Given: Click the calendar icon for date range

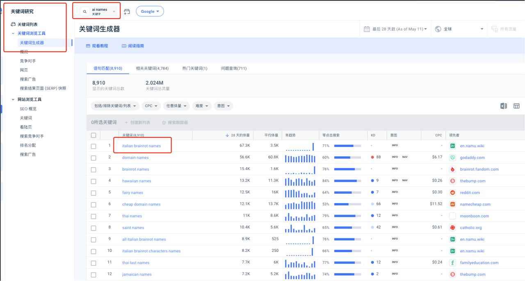Looking at the screenshot, I should pyautogui.click(x=367, y=29).
